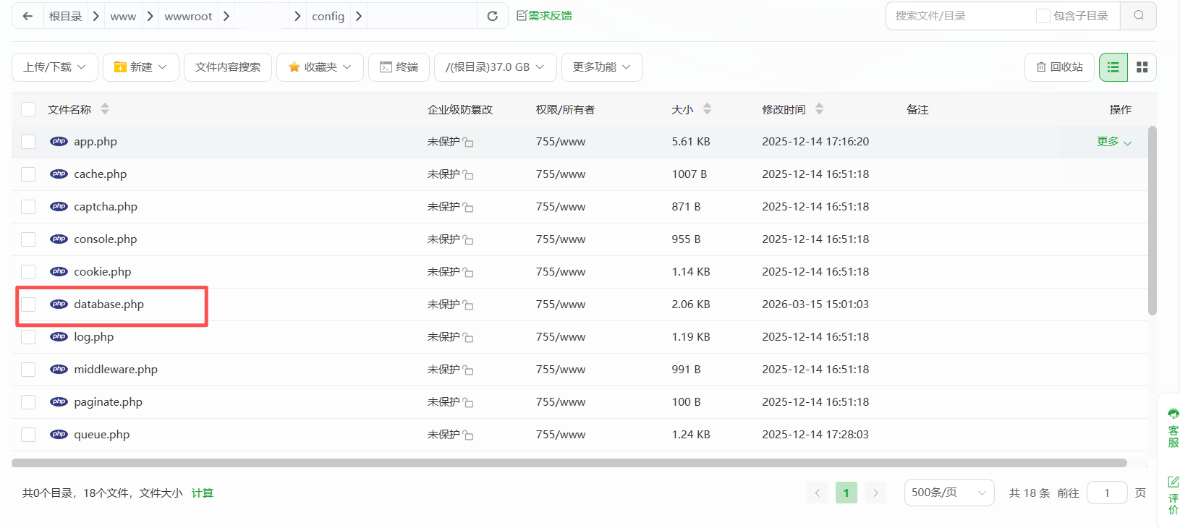The width and height of the screenshot is (1180, 528).
Task: Open the 上传/下载 dropdown
Action: (x=55, y=67)
